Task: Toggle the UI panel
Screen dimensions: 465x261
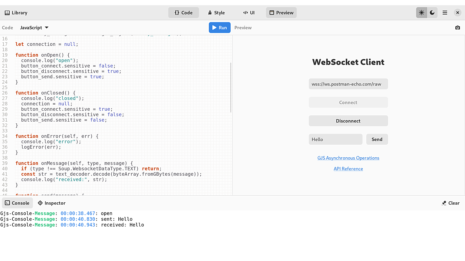Action: (x=249, y=13)
